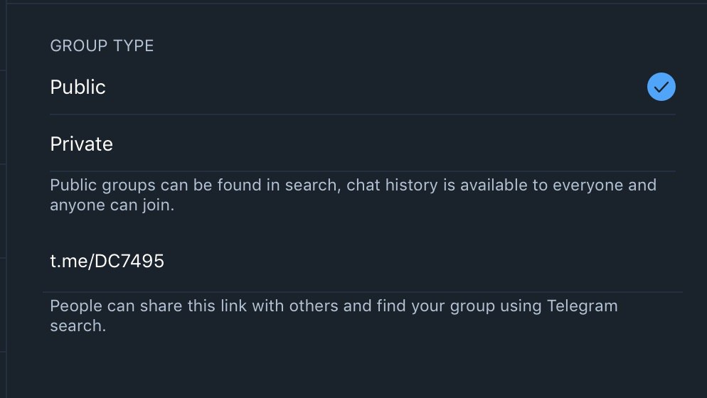Click the divider line below Public row

[x=363, y=114]
